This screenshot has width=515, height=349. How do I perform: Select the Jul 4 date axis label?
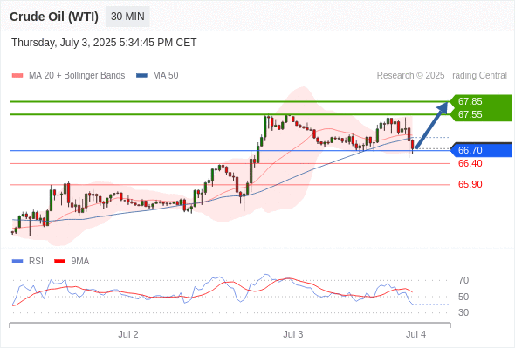click(x=415, y=334)
